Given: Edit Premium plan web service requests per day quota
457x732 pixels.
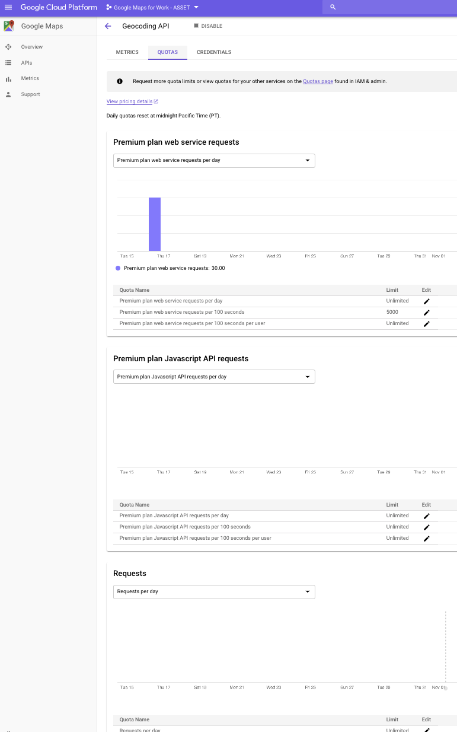Looking at the screenshot, I should 426,301.
